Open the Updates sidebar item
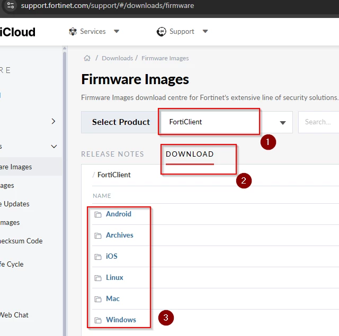 pyautogui.click(x=15, y=204)
